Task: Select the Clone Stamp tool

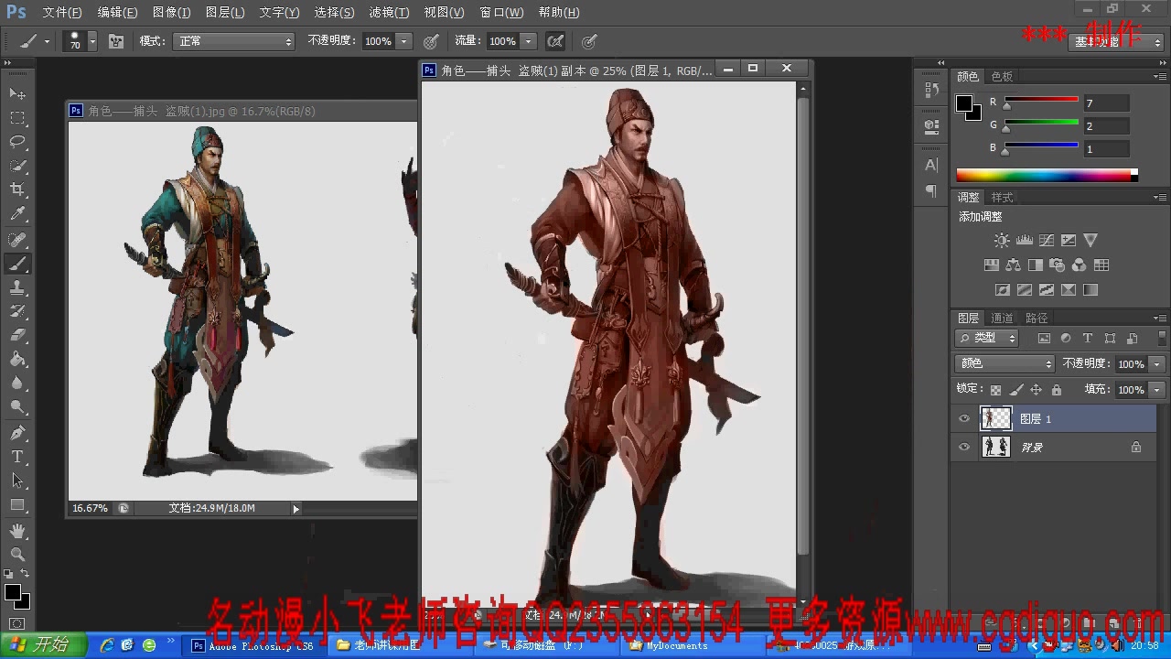Action: [x=17, y=287]
